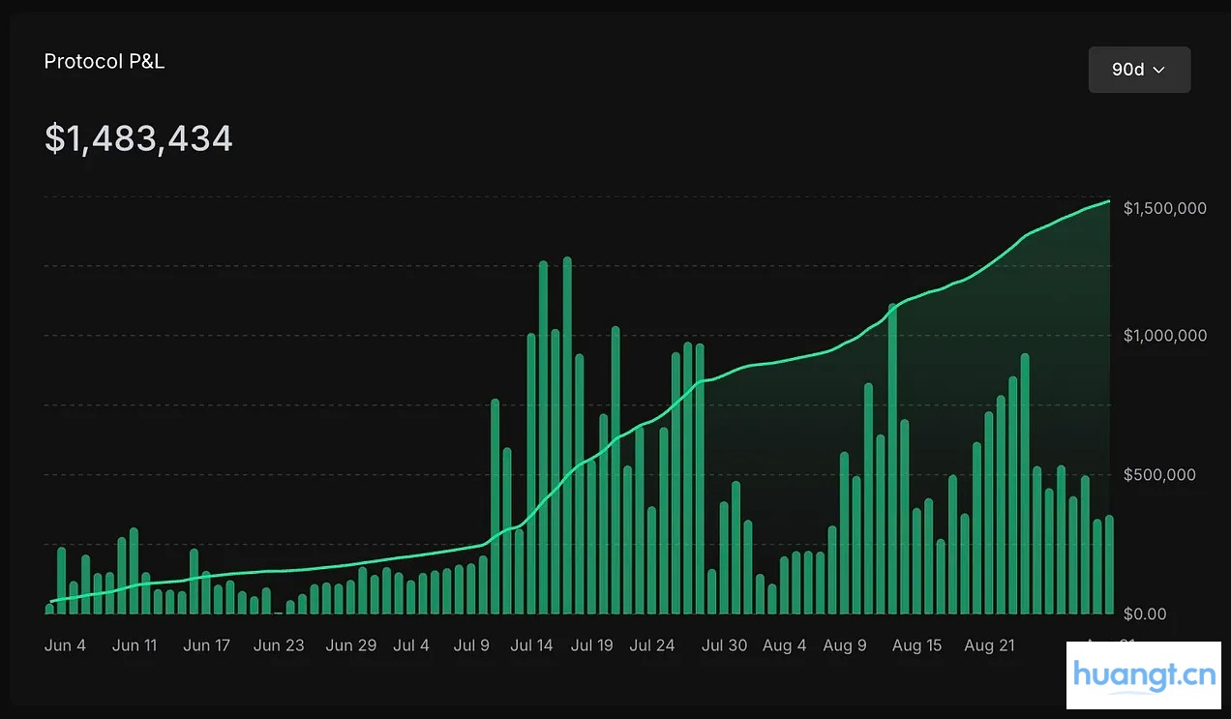The width and height of the screenshot is (1231, 719).
Task: Select the Jun 11 date label
Action: [x=135, y=645]
